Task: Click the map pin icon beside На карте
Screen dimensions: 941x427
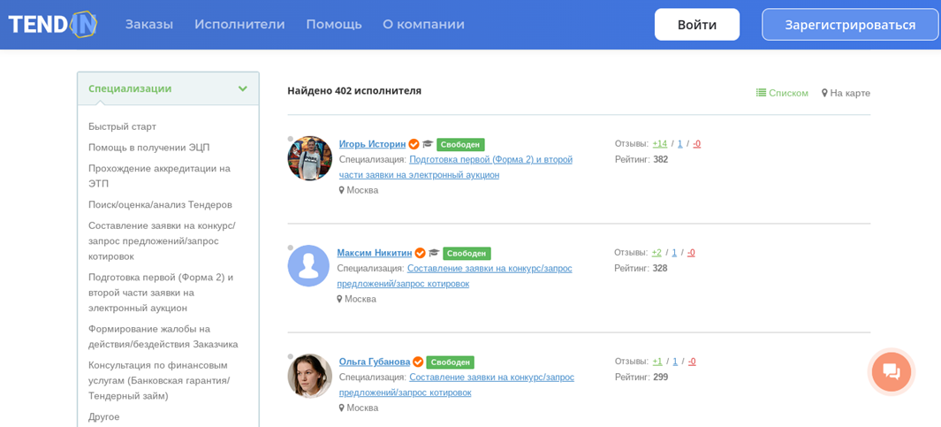Action: 824,93
